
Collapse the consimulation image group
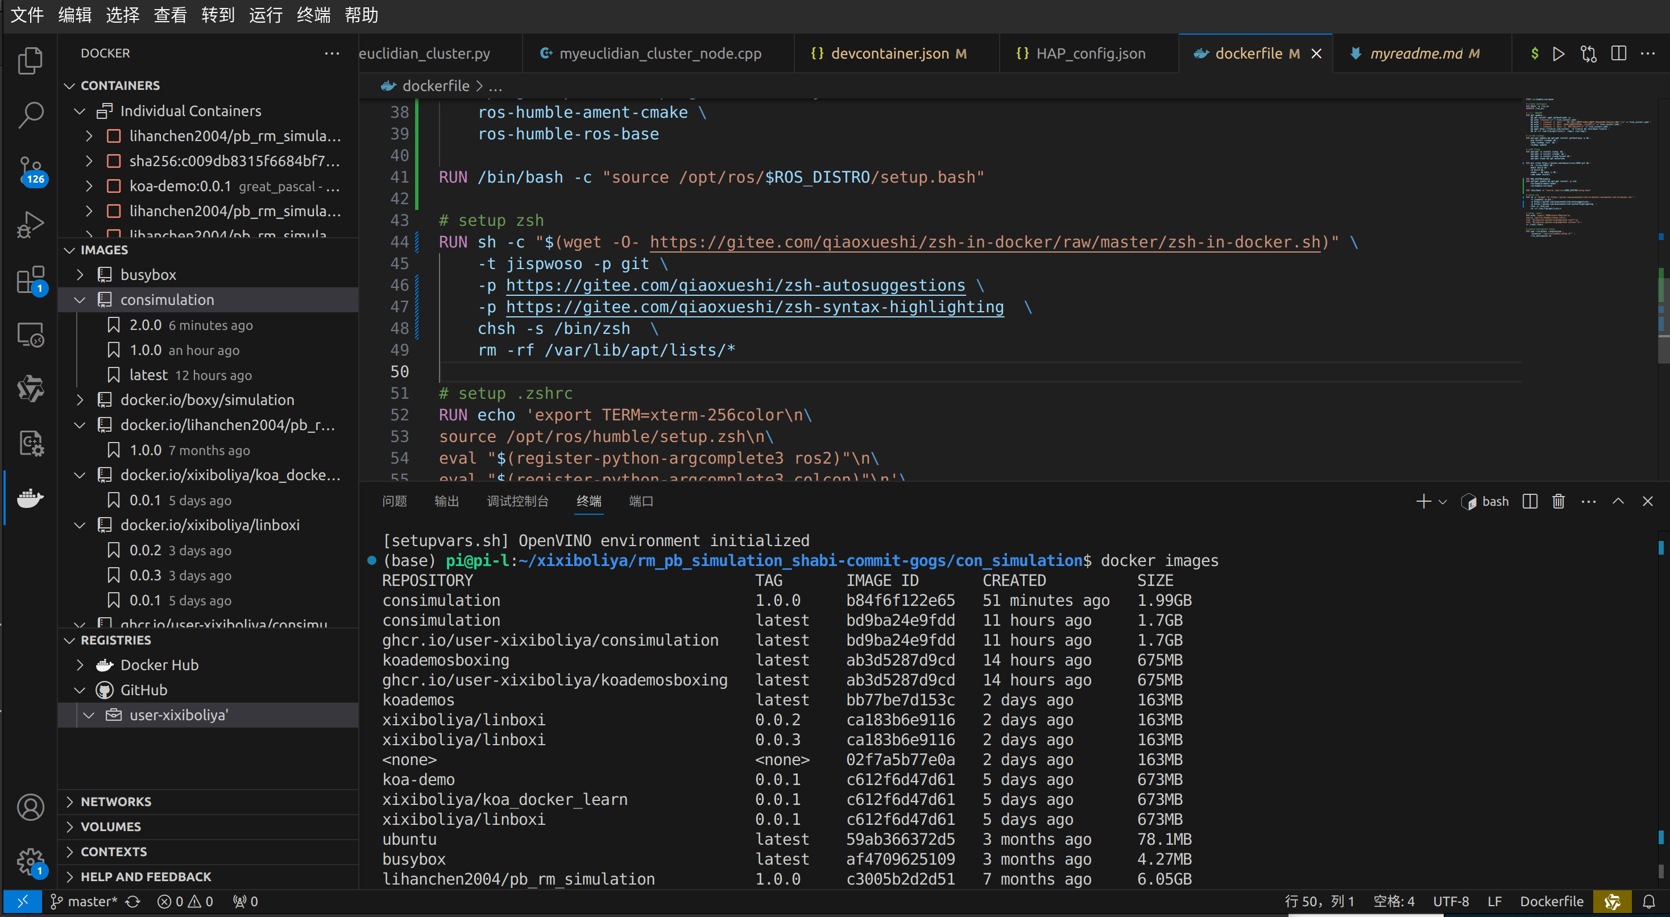coord(80,300)
